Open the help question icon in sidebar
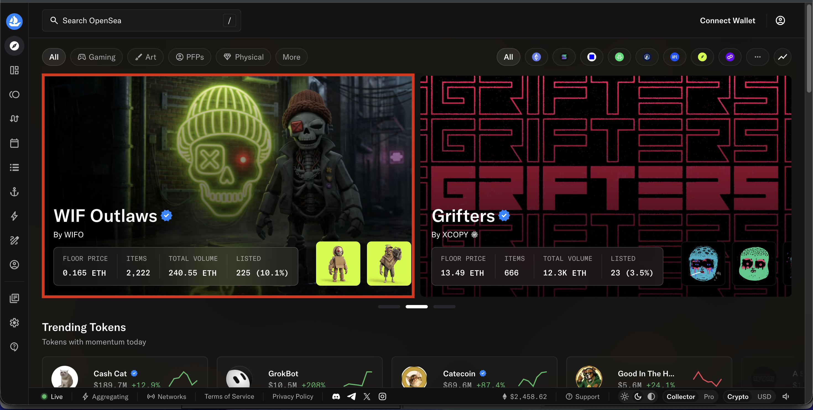This screenshot has width=813, height=410. [x=14, y=347]
